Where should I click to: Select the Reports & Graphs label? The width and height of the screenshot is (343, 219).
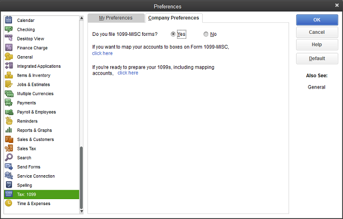(34, 130)
